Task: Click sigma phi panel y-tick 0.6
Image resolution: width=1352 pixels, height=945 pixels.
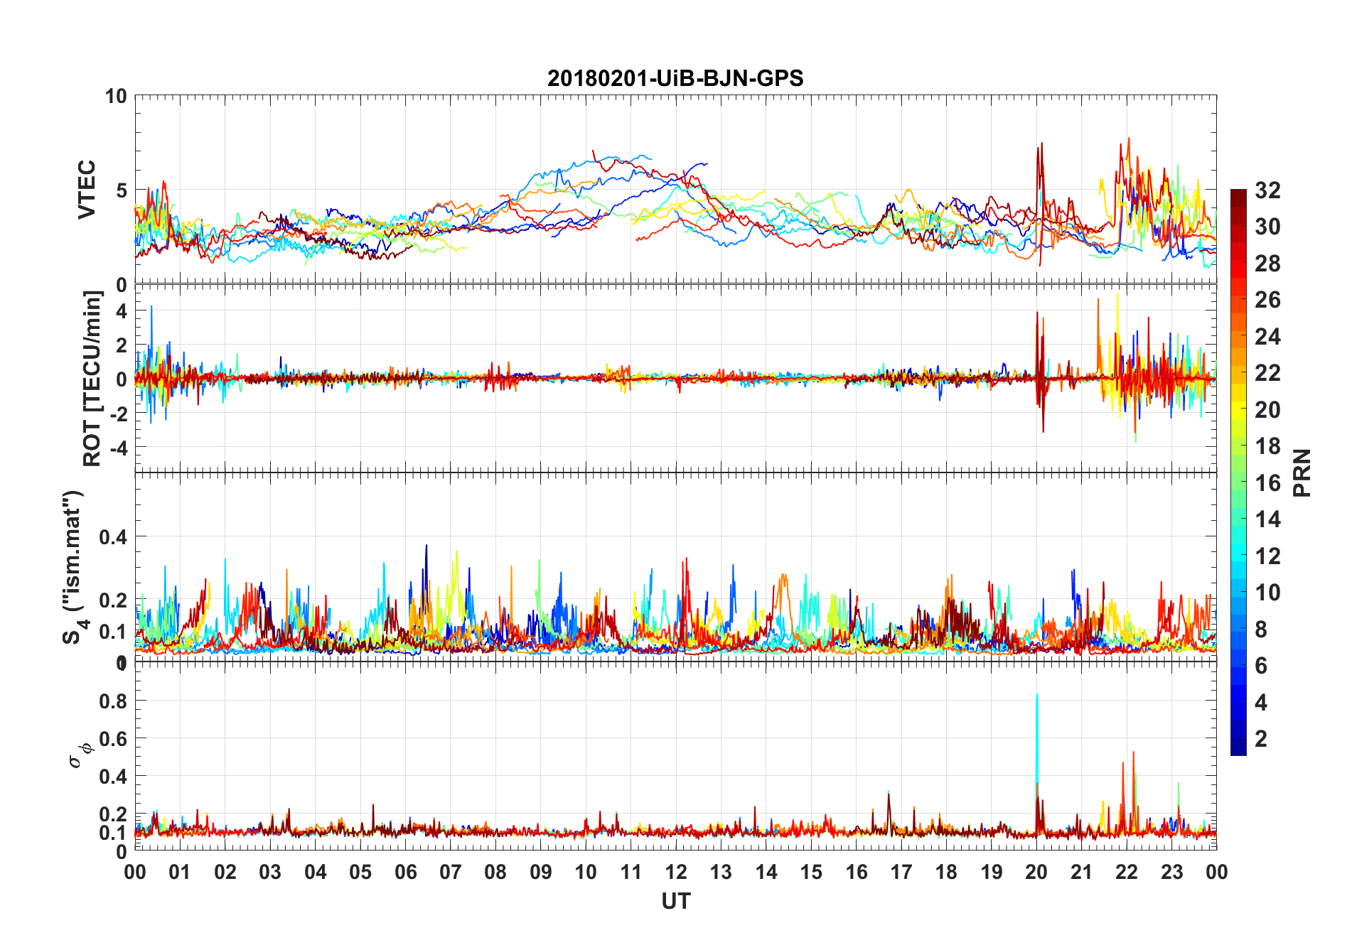Action: (x=113, y=739)
